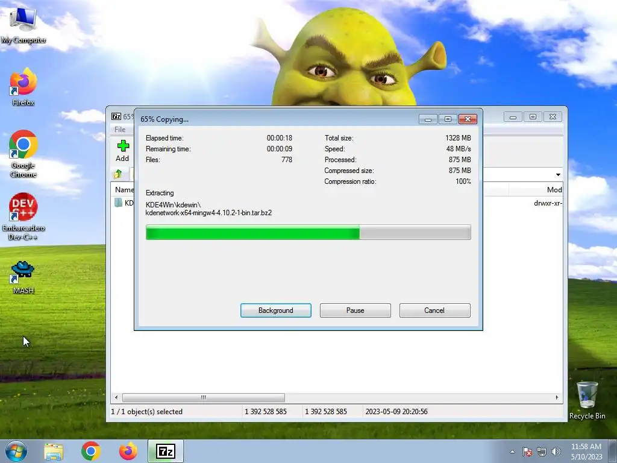Click the Name column header
The image size is (617, 463).
point(124,190)
